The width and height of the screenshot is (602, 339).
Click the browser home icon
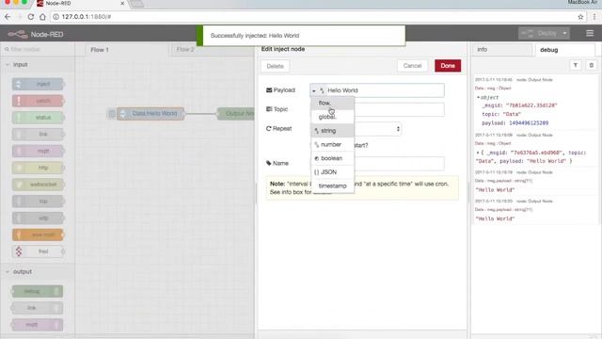click(x=42, y=17)
